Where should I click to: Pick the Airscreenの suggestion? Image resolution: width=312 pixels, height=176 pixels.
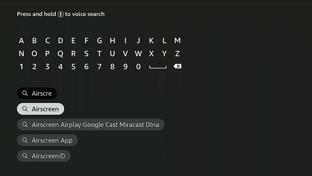44,156
